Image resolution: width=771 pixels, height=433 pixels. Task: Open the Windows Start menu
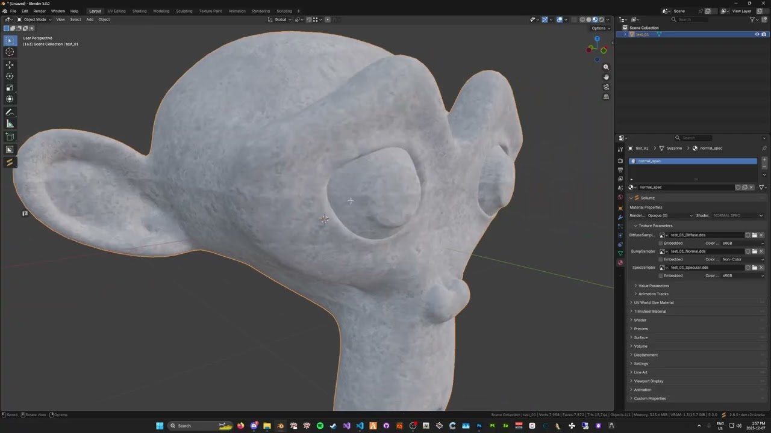tap(160, 426)
